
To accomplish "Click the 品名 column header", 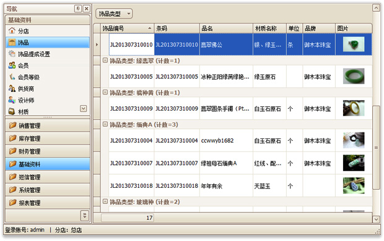I will pos(226,28).
